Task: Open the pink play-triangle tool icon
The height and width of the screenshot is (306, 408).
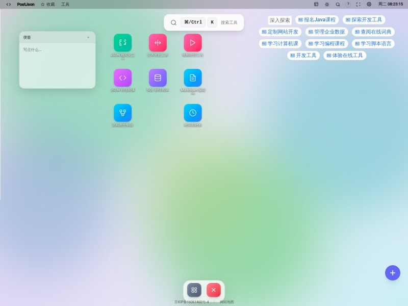Action: 193,43
